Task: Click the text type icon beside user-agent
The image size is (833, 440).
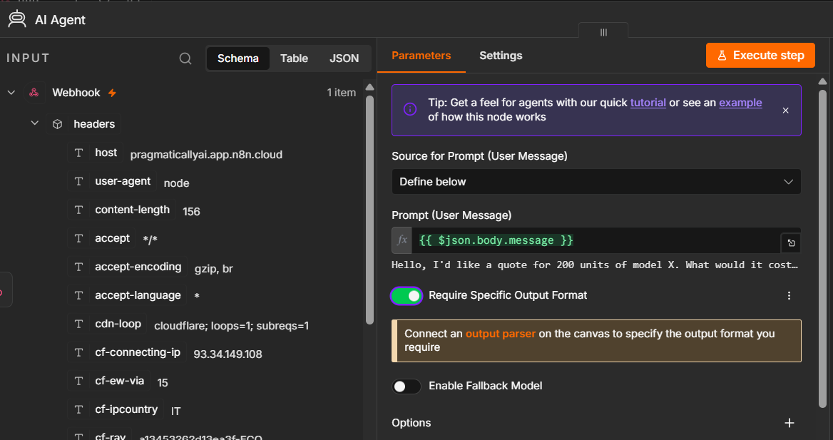Action: pos(78,181)
